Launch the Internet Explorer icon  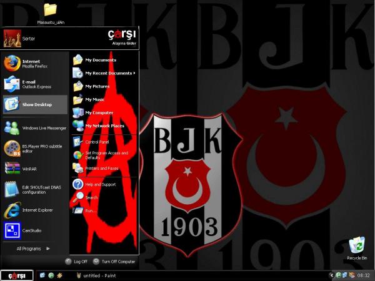(12, 210)
